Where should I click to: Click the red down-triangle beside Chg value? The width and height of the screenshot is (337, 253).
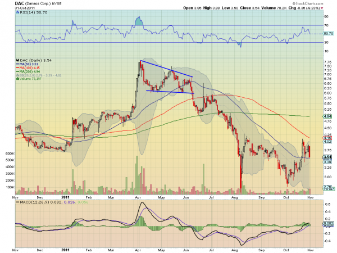coord(322,8)
